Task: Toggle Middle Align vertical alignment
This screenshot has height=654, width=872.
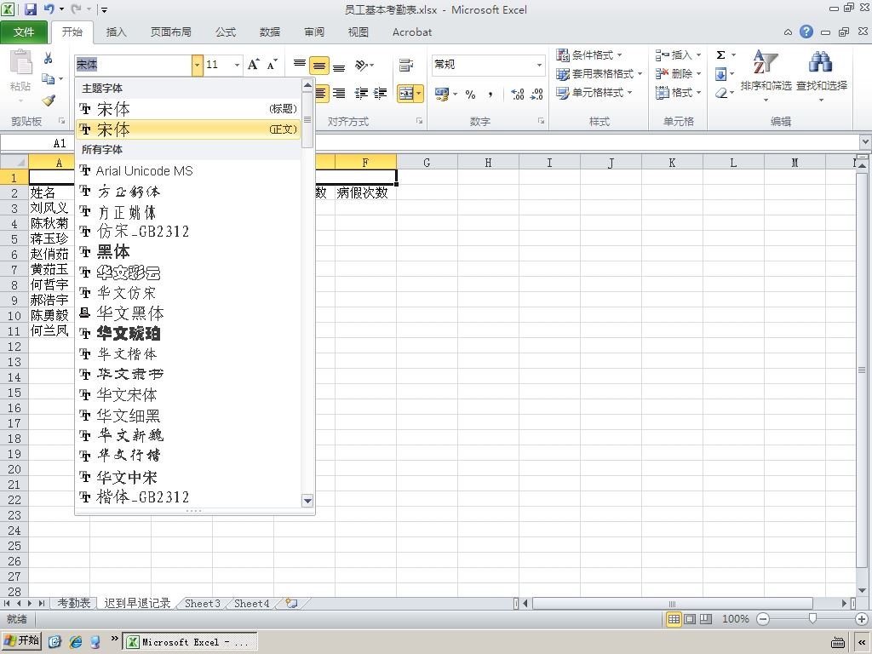Action: 319,66
